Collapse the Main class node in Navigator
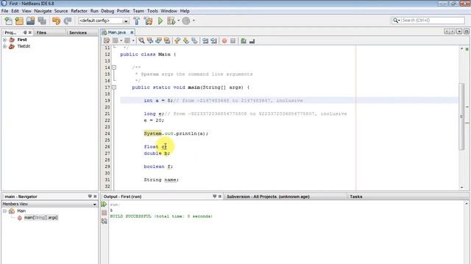This screenshot has height=264, width=471. pos(5,210)
